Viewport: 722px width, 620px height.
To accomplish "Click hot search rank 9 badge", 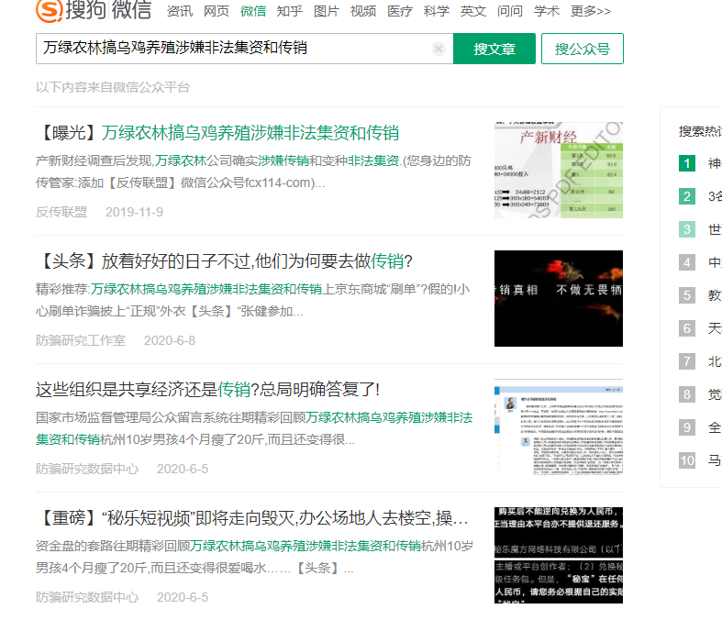I will coord(687,427).
